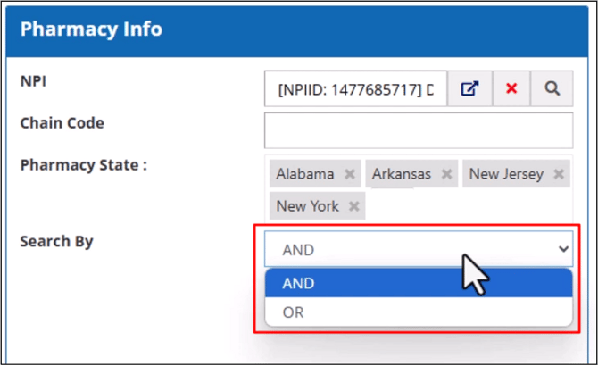Remove the Alabama state tag

pos(350,174)
